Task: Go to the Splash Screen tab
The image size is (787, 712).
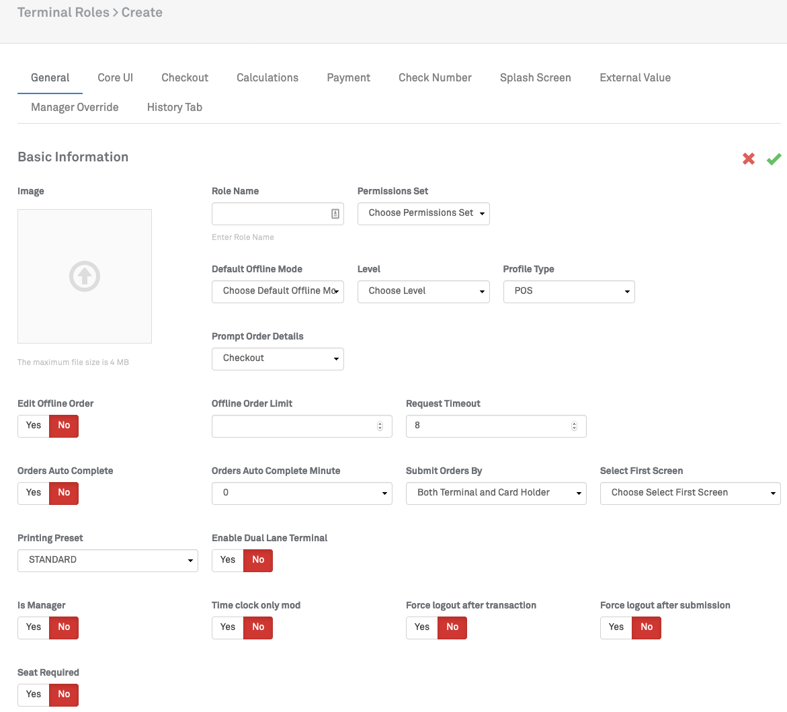Action: pos(535,78)
